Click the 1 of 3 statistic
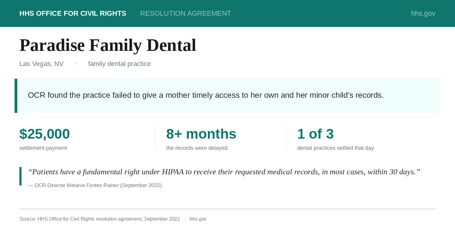 (315, 134)
